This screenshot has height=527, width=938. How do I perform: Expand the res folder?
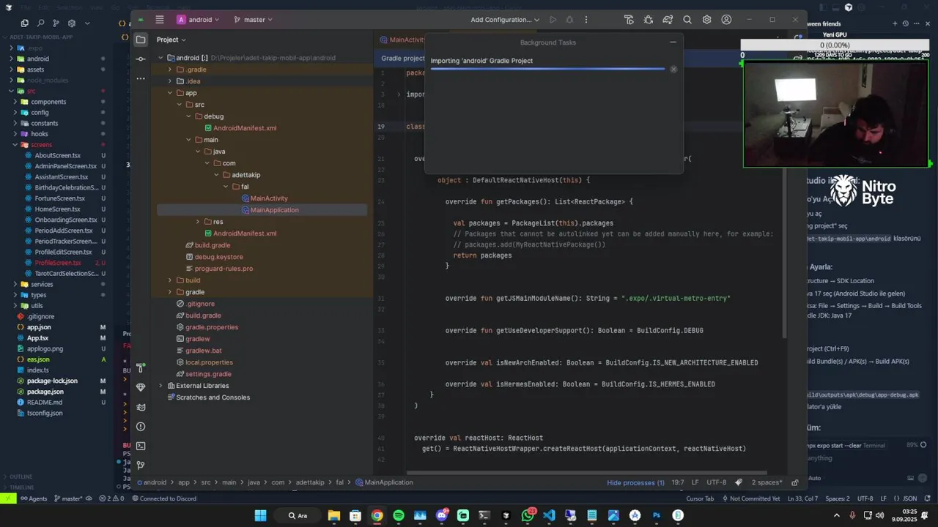pyautogui.click(x=197, y=222)
